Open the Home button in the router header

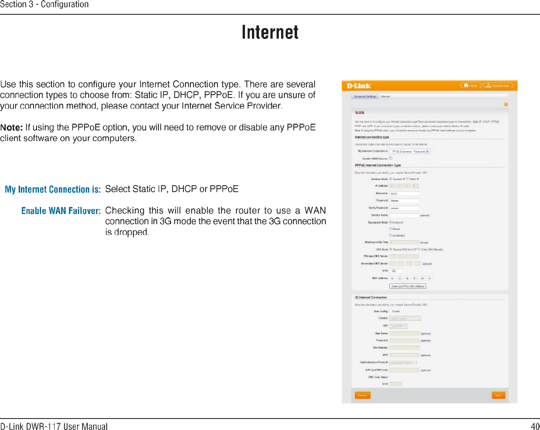tap(471, 86)
